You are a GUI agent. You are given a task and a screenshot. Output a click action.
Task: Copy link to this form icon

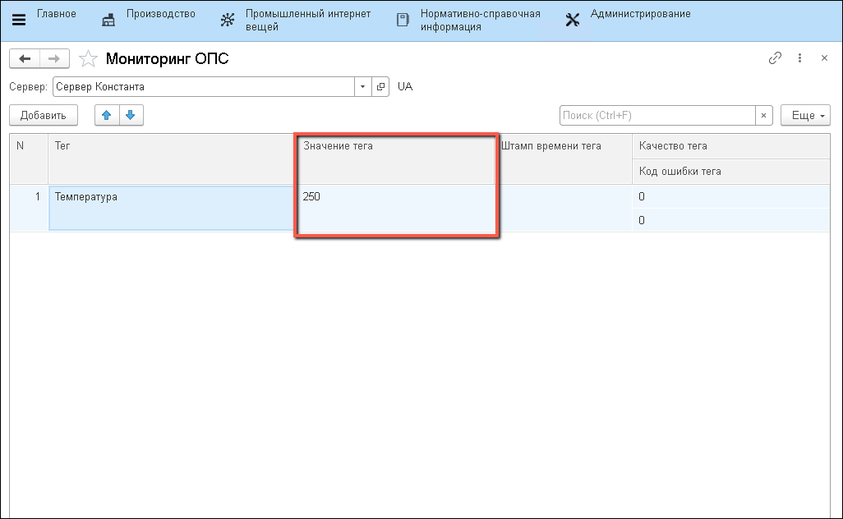tap(774, 58)
